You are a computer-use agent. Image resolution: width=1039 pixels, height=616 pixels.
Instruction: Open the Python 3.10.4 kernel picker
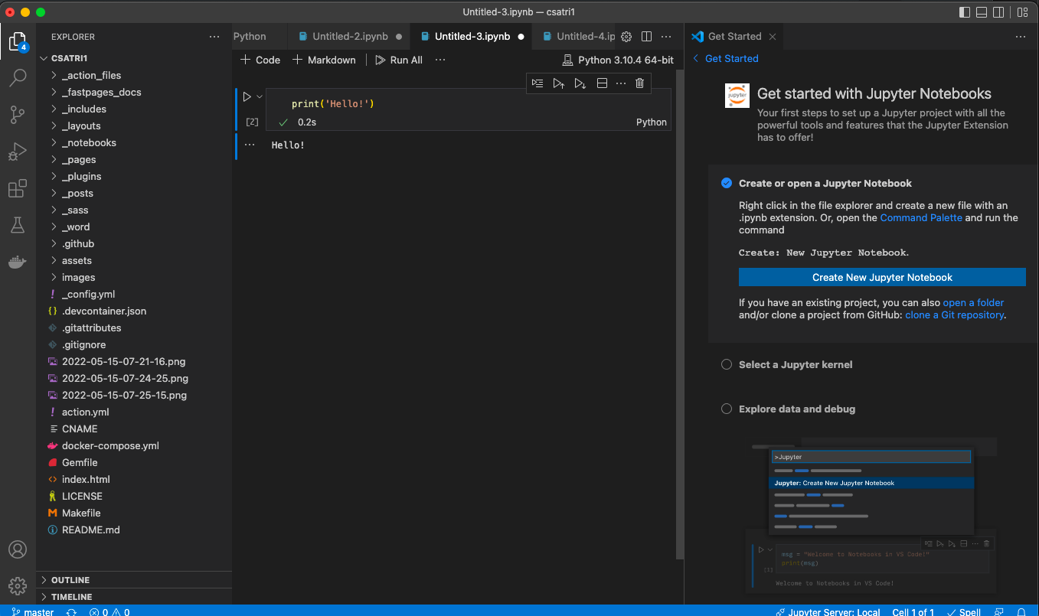click(x=618, y=60)
